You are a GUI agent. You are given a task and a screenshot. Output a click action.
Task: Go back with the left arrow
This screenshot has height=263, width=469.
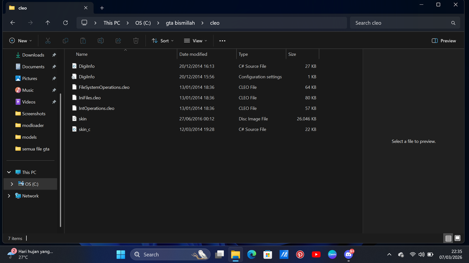point(13,23)
